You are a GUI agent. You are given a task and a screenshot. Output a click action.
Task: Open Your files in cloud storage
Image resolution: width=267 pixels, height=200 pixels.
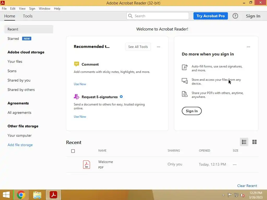click(15, 61)
